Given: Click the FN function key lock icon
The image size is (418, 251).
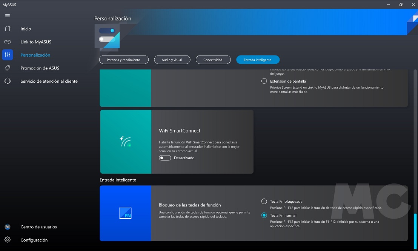Looking at the screenshot, I should tap(126, 213).
